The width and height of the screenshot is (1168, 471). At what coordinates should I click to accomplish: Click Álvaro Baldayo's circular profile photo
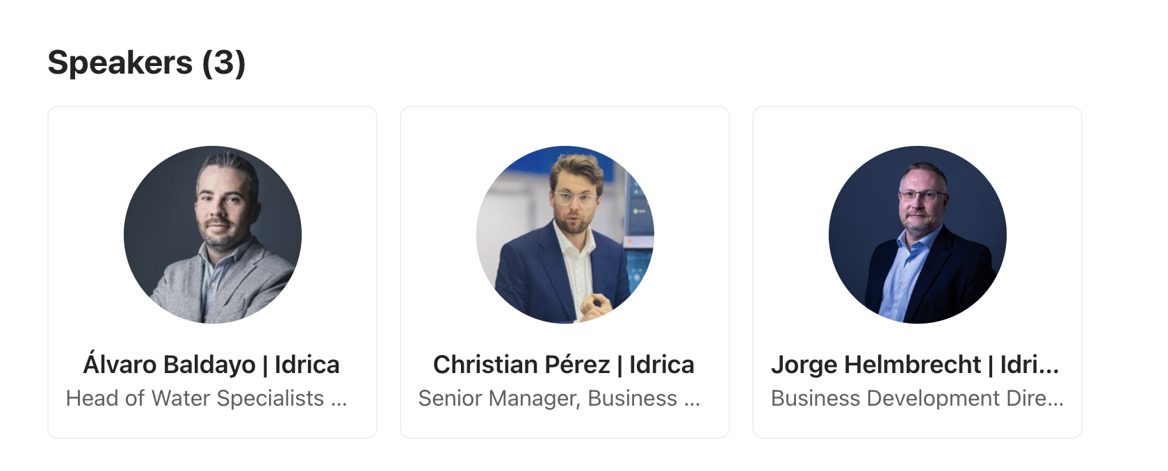213,235
